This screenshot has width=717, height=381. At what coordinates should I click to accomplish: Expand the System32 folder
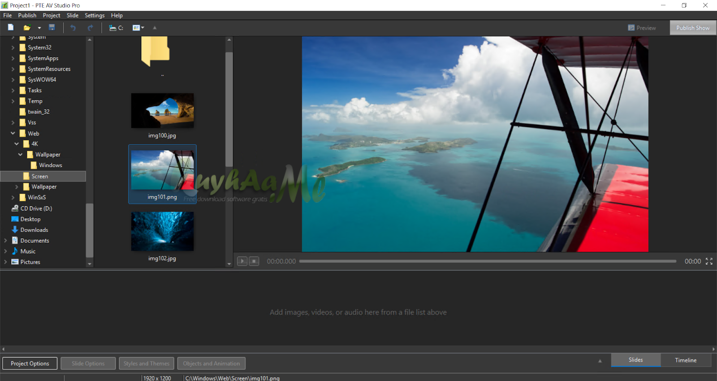(x=13, y=47)
